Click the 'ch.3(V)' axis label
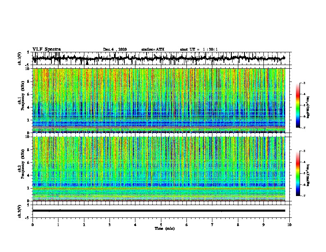326x252 pixels. coord(20,212)
